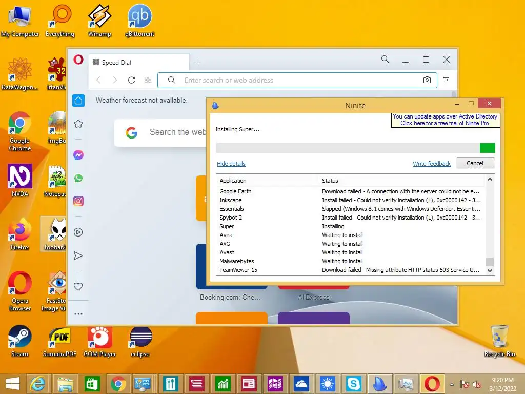Viewport: 525px width, 394px height.
Task: Show hidden tray icons arrow
Action: (452, 384)
